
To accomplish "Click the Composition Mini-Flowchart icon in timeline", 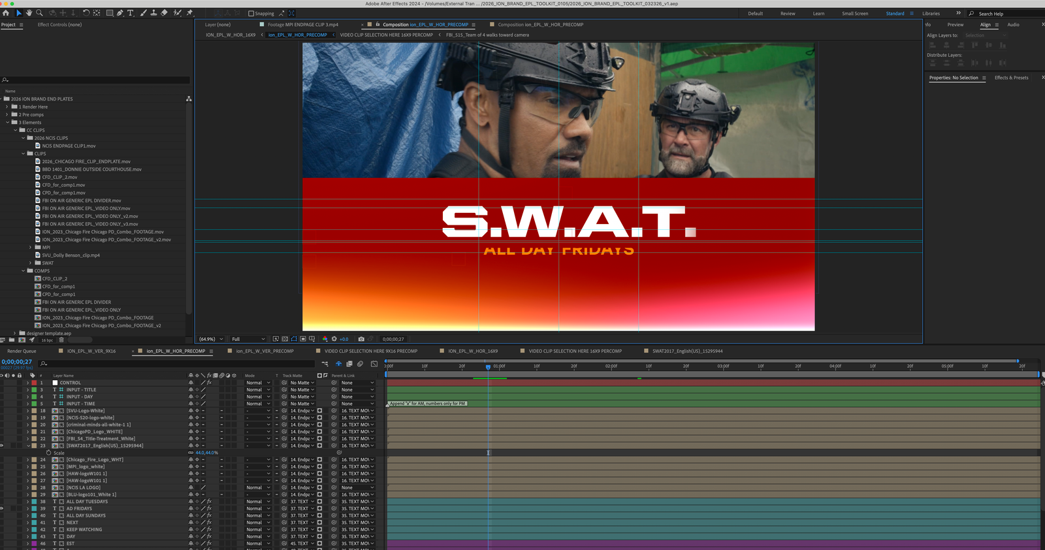I will point(327,364).
